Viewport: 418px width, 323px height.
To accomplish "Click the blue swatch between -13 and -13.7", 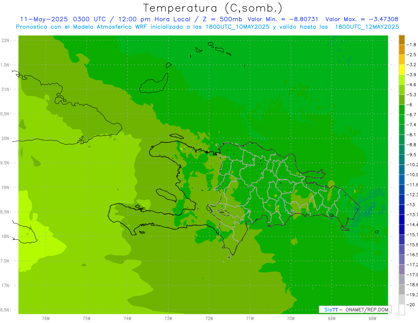I will coord(402,209).
